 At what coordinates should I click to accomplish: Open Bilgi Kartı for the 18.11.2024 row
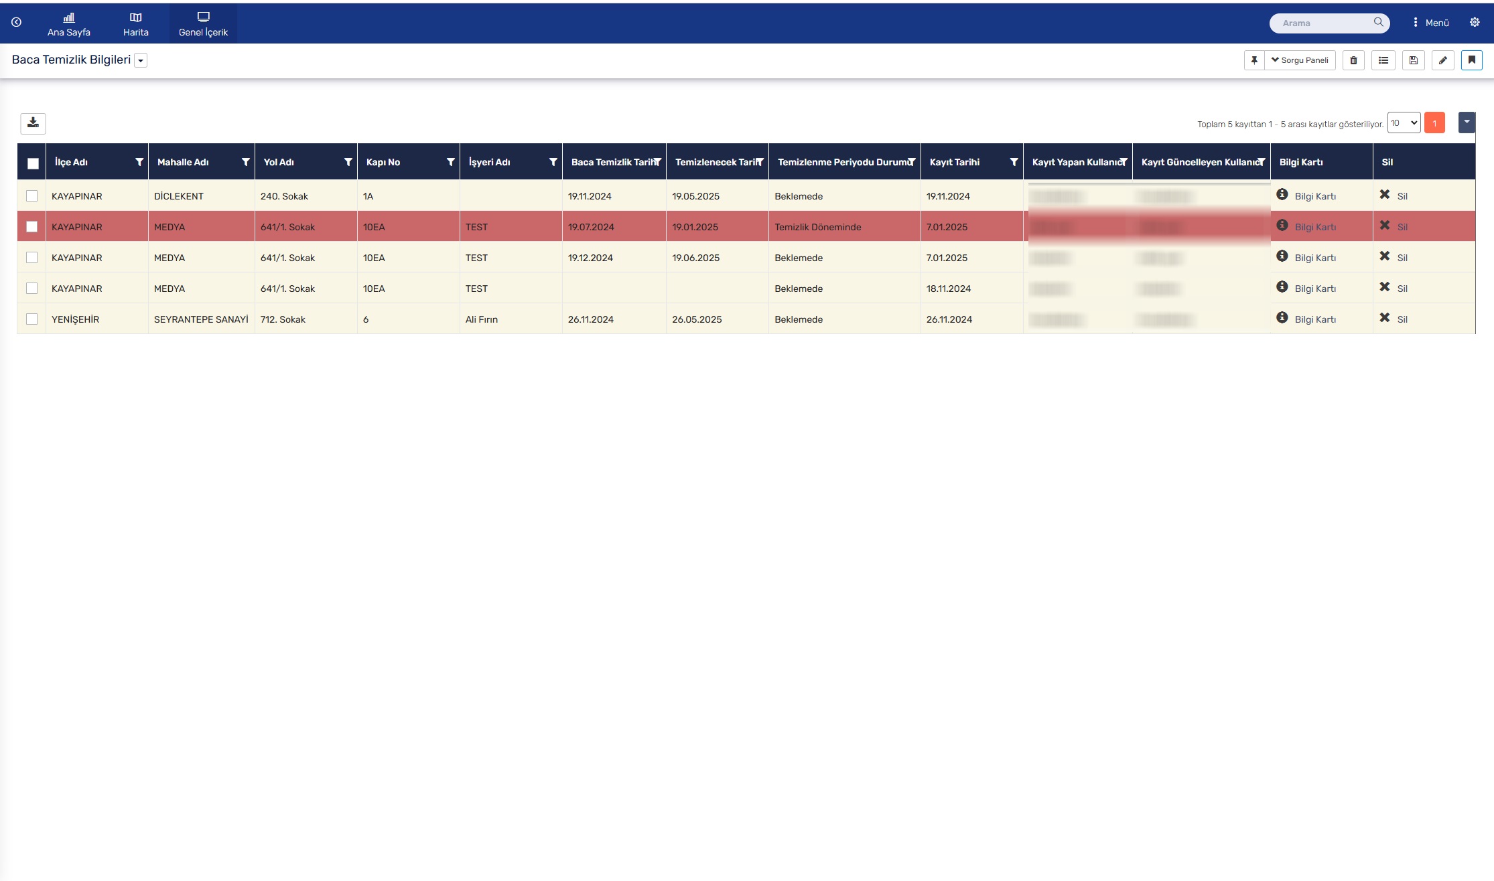click(x=1306, y=288)
